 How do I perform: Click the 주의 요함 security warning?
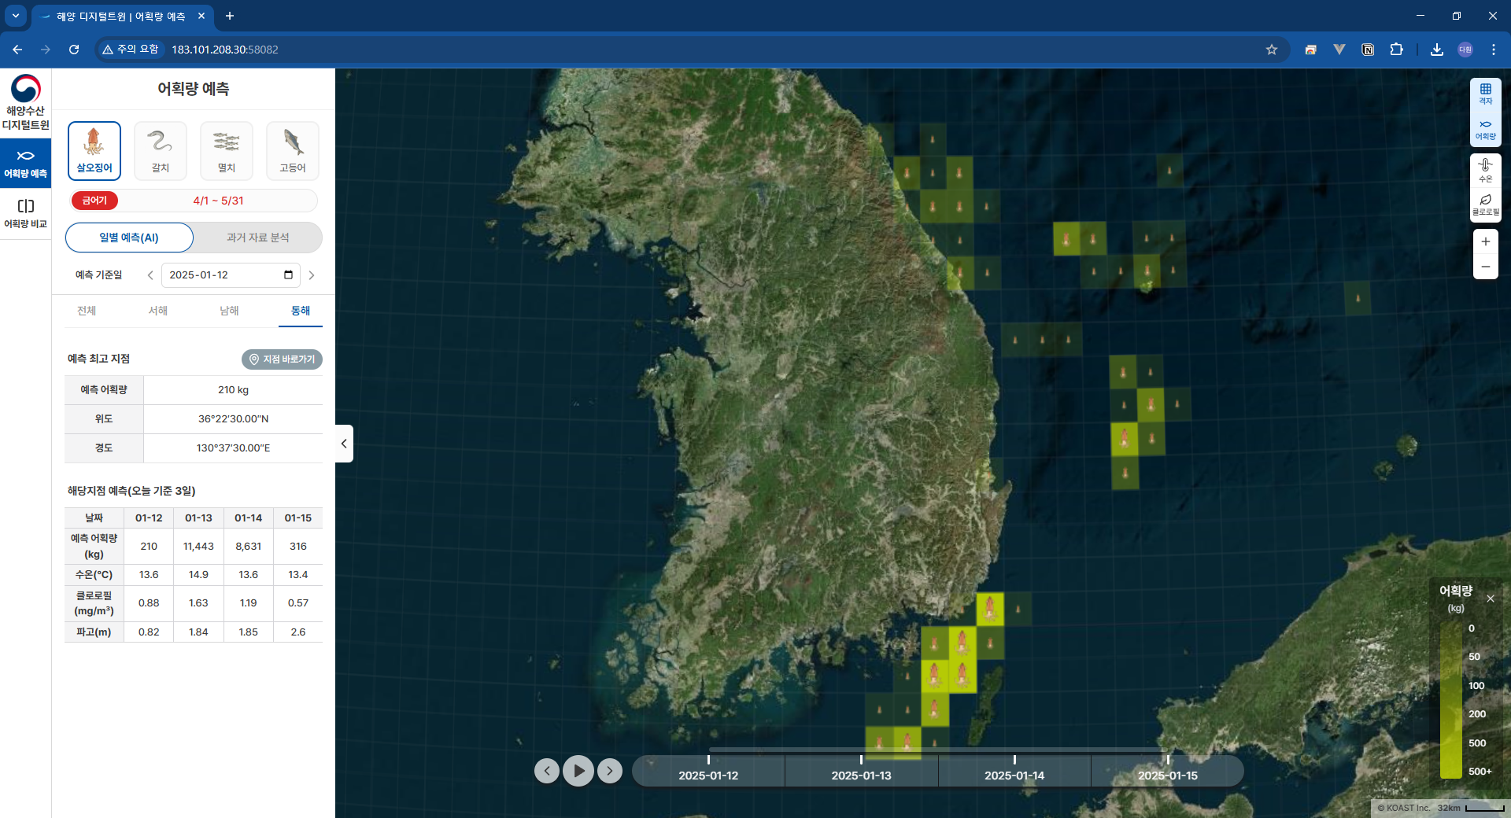(131, 50)
